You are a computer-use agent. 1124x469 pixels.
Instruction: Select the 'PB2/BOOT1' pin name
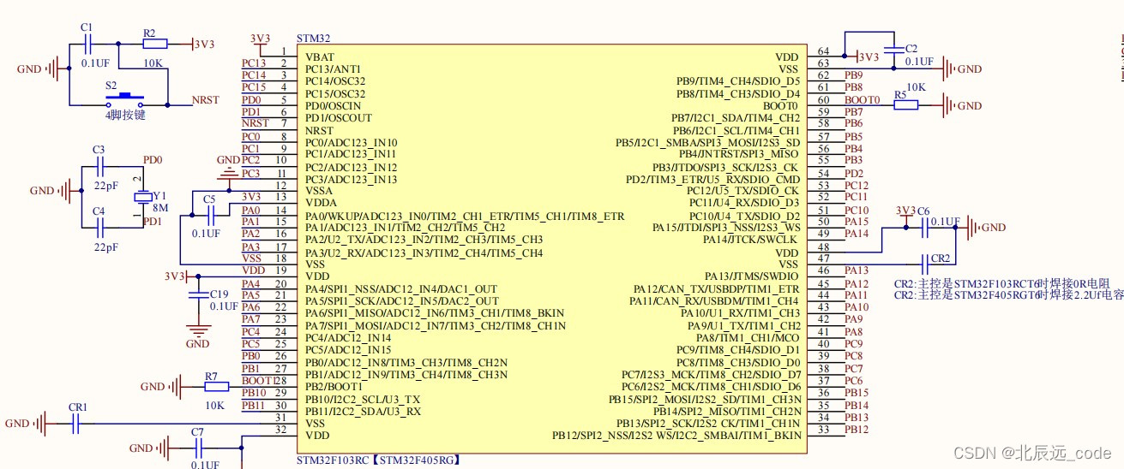(334, 387)
